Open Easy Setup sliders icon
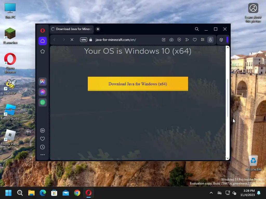 pyautogui.click(x=203, y=40)
